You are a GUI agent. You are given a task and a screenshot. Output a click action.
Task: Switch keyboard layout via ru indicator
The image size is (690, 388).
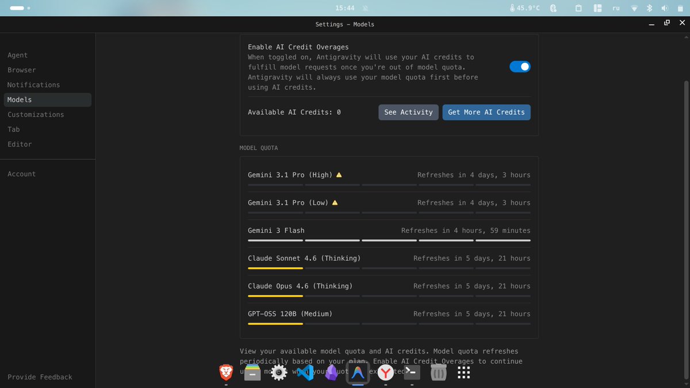pos(616,8)
